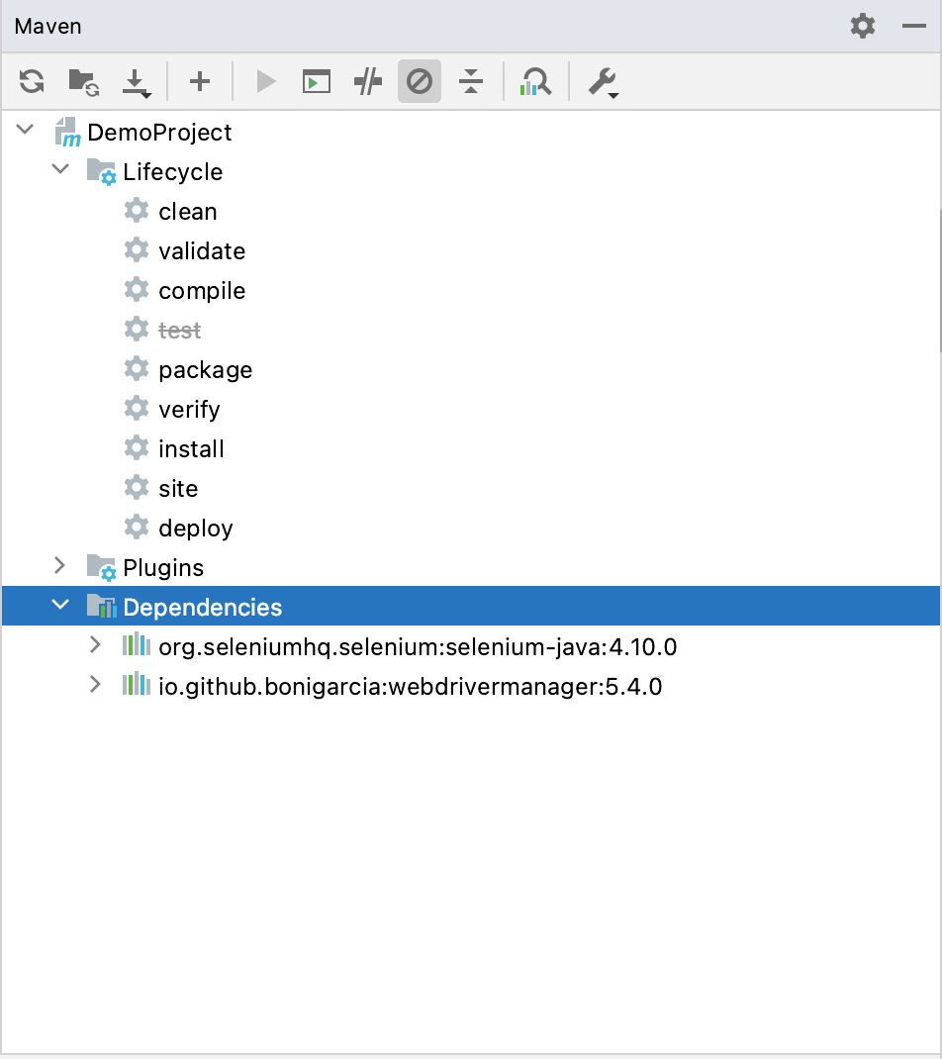Disable Skip Tests mode

[x=367, y=81]
